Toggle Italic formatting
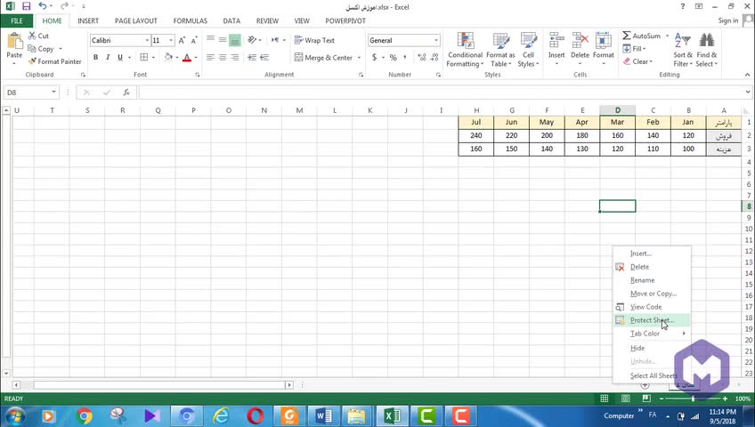755x427 pixels. pos(108,57)
